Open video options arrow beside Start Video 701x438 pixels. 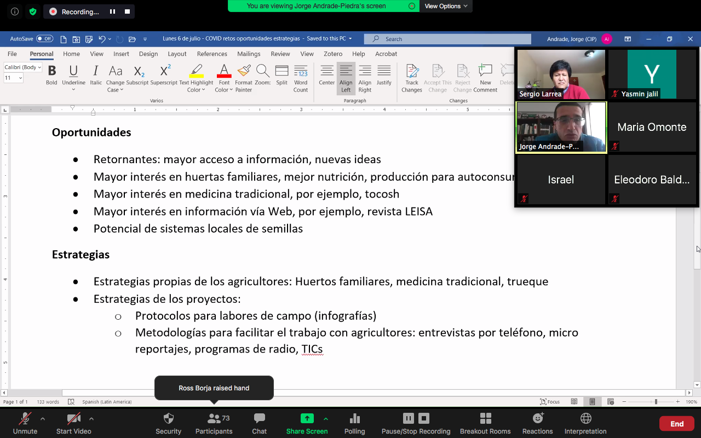[91, 419]
